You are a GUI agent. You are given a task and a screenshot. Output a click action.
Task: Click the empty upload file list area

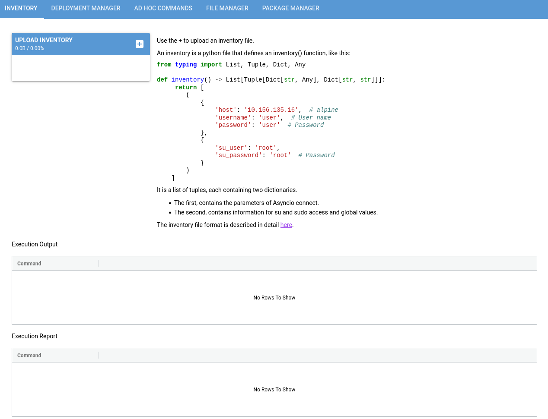click(x=81, y=68)
